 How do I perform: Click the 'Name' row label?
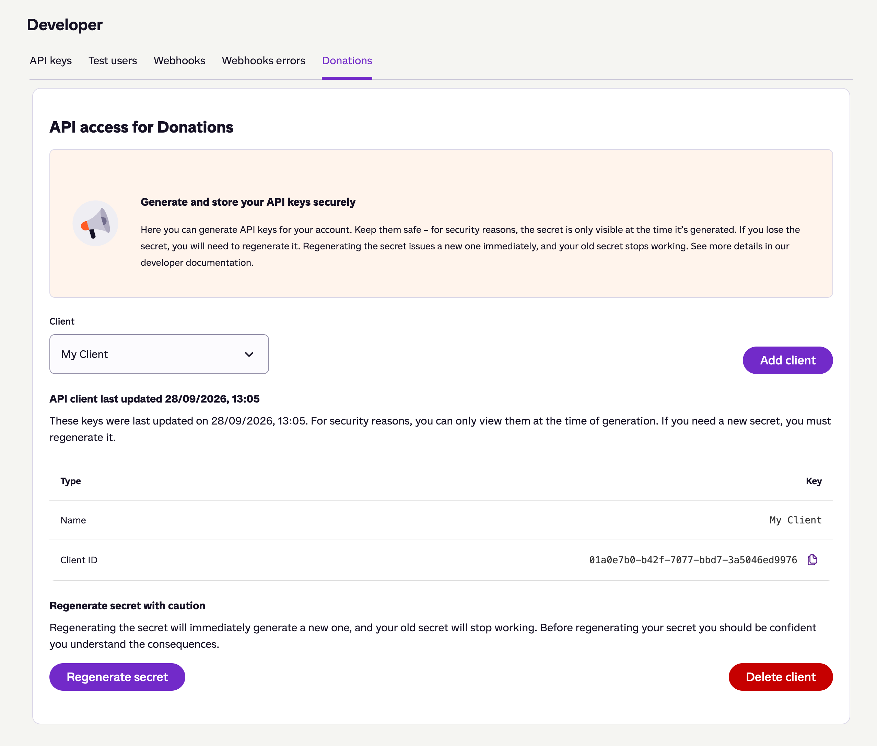click(73, 520)
